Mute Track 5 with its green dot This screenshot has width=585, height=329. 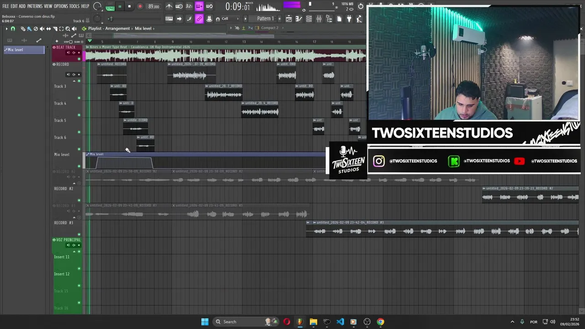pos(79,132)
